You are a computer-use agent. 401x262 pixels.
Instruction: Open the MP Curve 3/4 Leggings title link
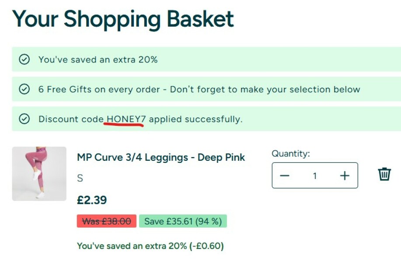tap(161, 157)
